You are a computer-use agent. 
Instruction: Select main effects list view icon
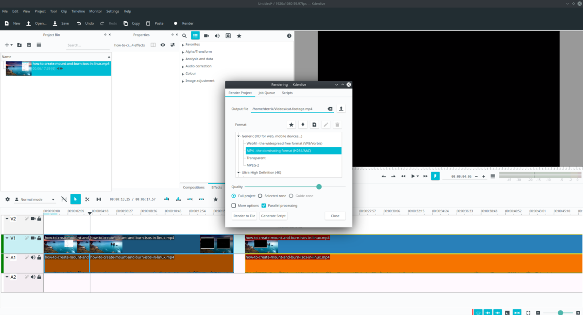(195, 36)
